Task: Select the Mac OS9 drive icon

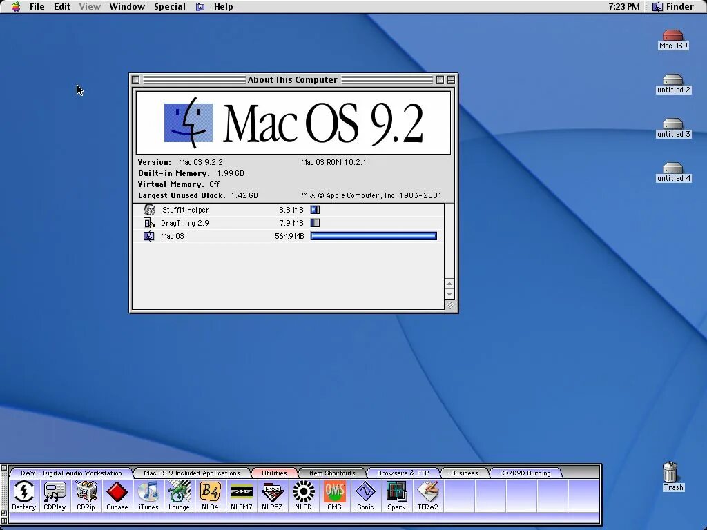Action: click(672, 39)
